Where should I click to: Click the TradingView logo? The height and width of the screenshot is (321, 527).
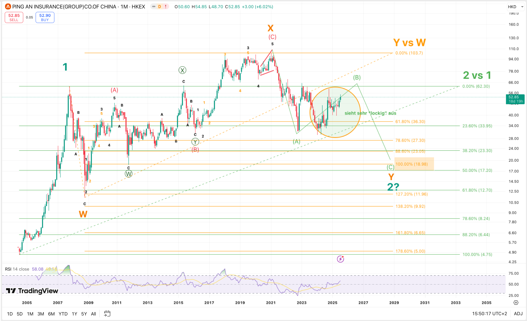32,291
